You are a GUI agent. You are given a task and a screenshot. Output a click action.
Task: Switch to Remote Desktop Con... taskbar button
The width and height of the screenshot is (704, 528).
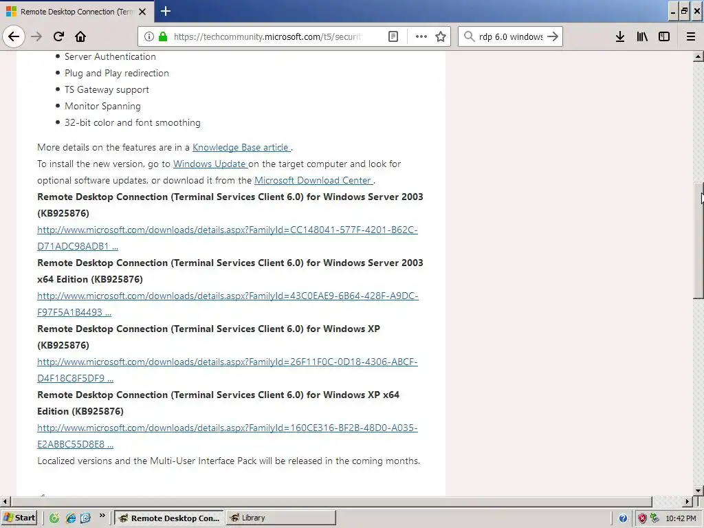pyautogui.click(x=169, y=518)
